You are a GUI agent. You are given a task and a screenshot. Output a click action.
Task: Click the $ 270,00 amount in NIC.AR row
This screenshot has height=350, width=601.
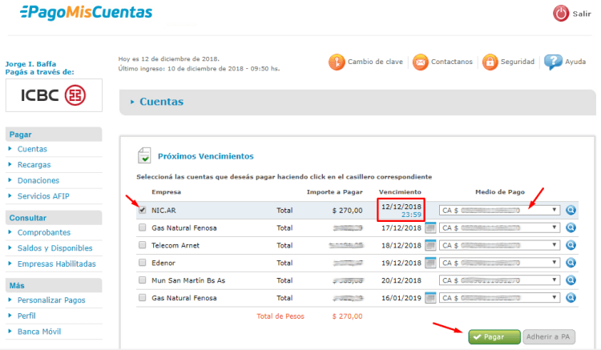pyautogui.click(x=347, y=210)
